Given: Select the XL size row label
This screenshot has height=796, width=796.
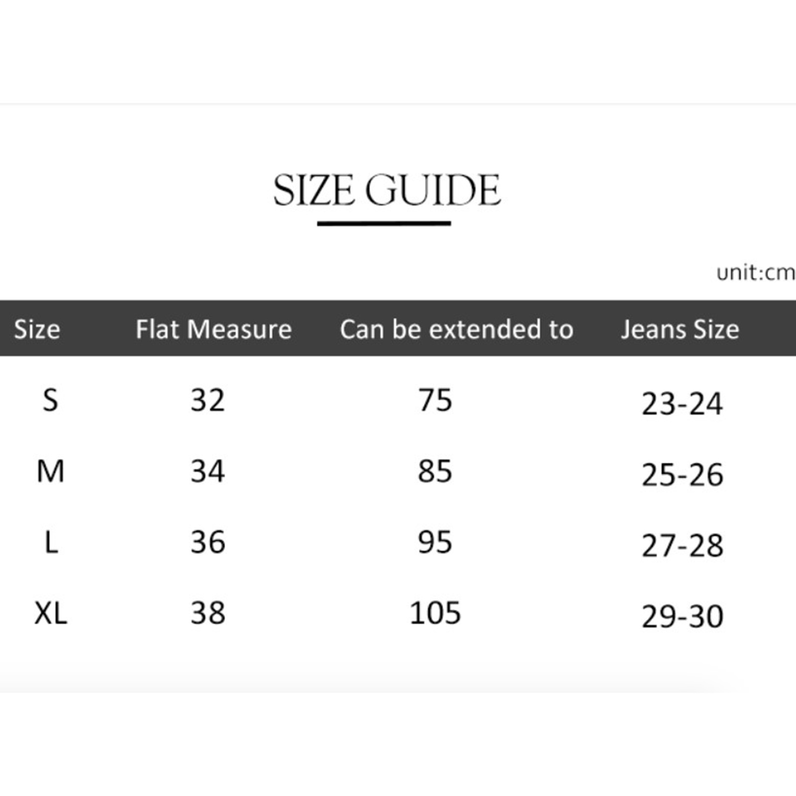Looking at the screenshot, I should (50, 613).
